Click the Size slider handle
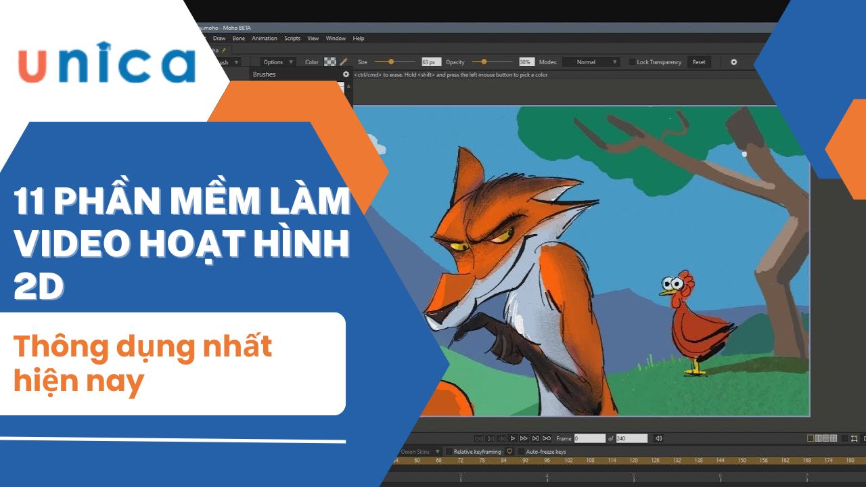The height and width of the screenshot is (487, 866). (391, 62)
